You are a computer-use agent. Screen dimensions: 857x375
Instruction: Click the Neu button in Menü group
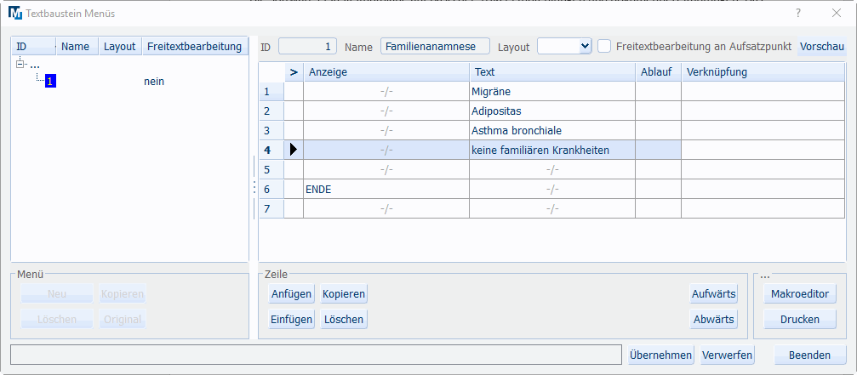click(57, 293)
